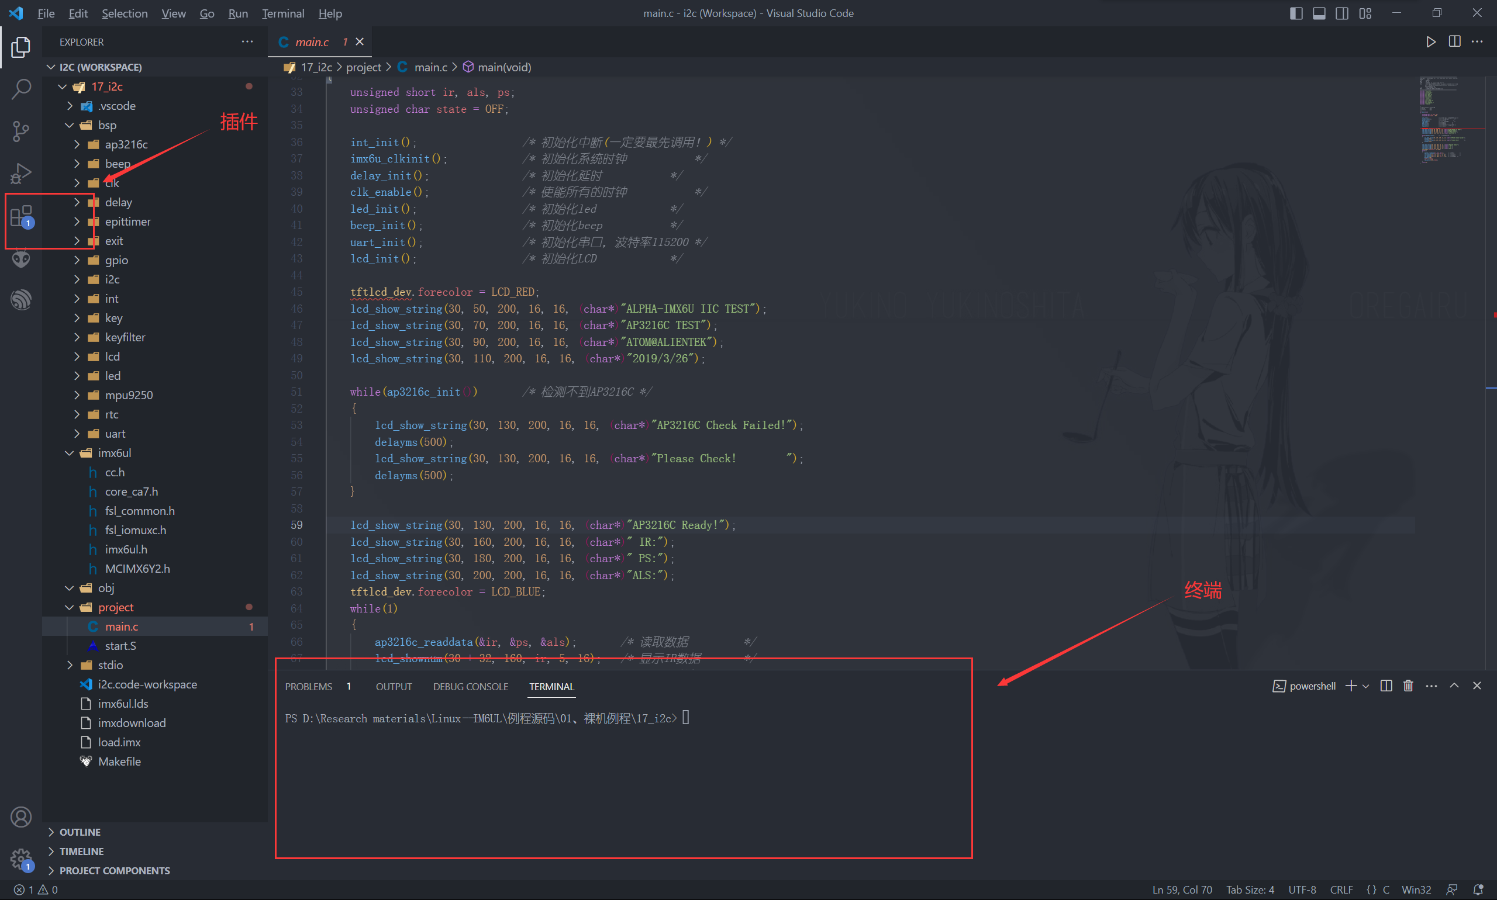Open the Terminal menu
1497x900 pixels.
click(283, 13)
